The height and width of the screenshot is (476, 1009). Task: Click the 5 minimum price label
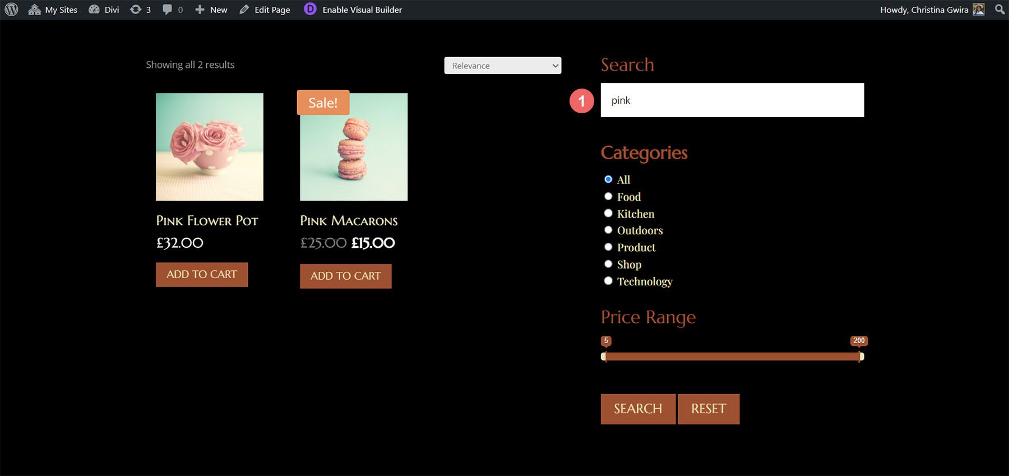pyautogui.click(x=606, y=341)
